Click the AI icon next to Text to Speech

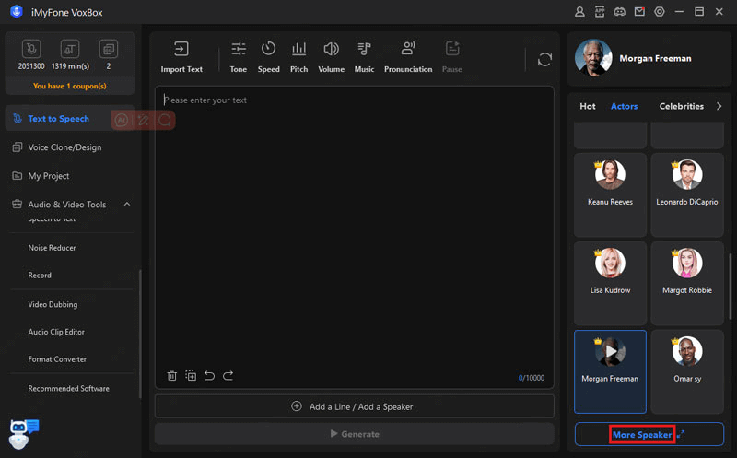click(122, 121)
